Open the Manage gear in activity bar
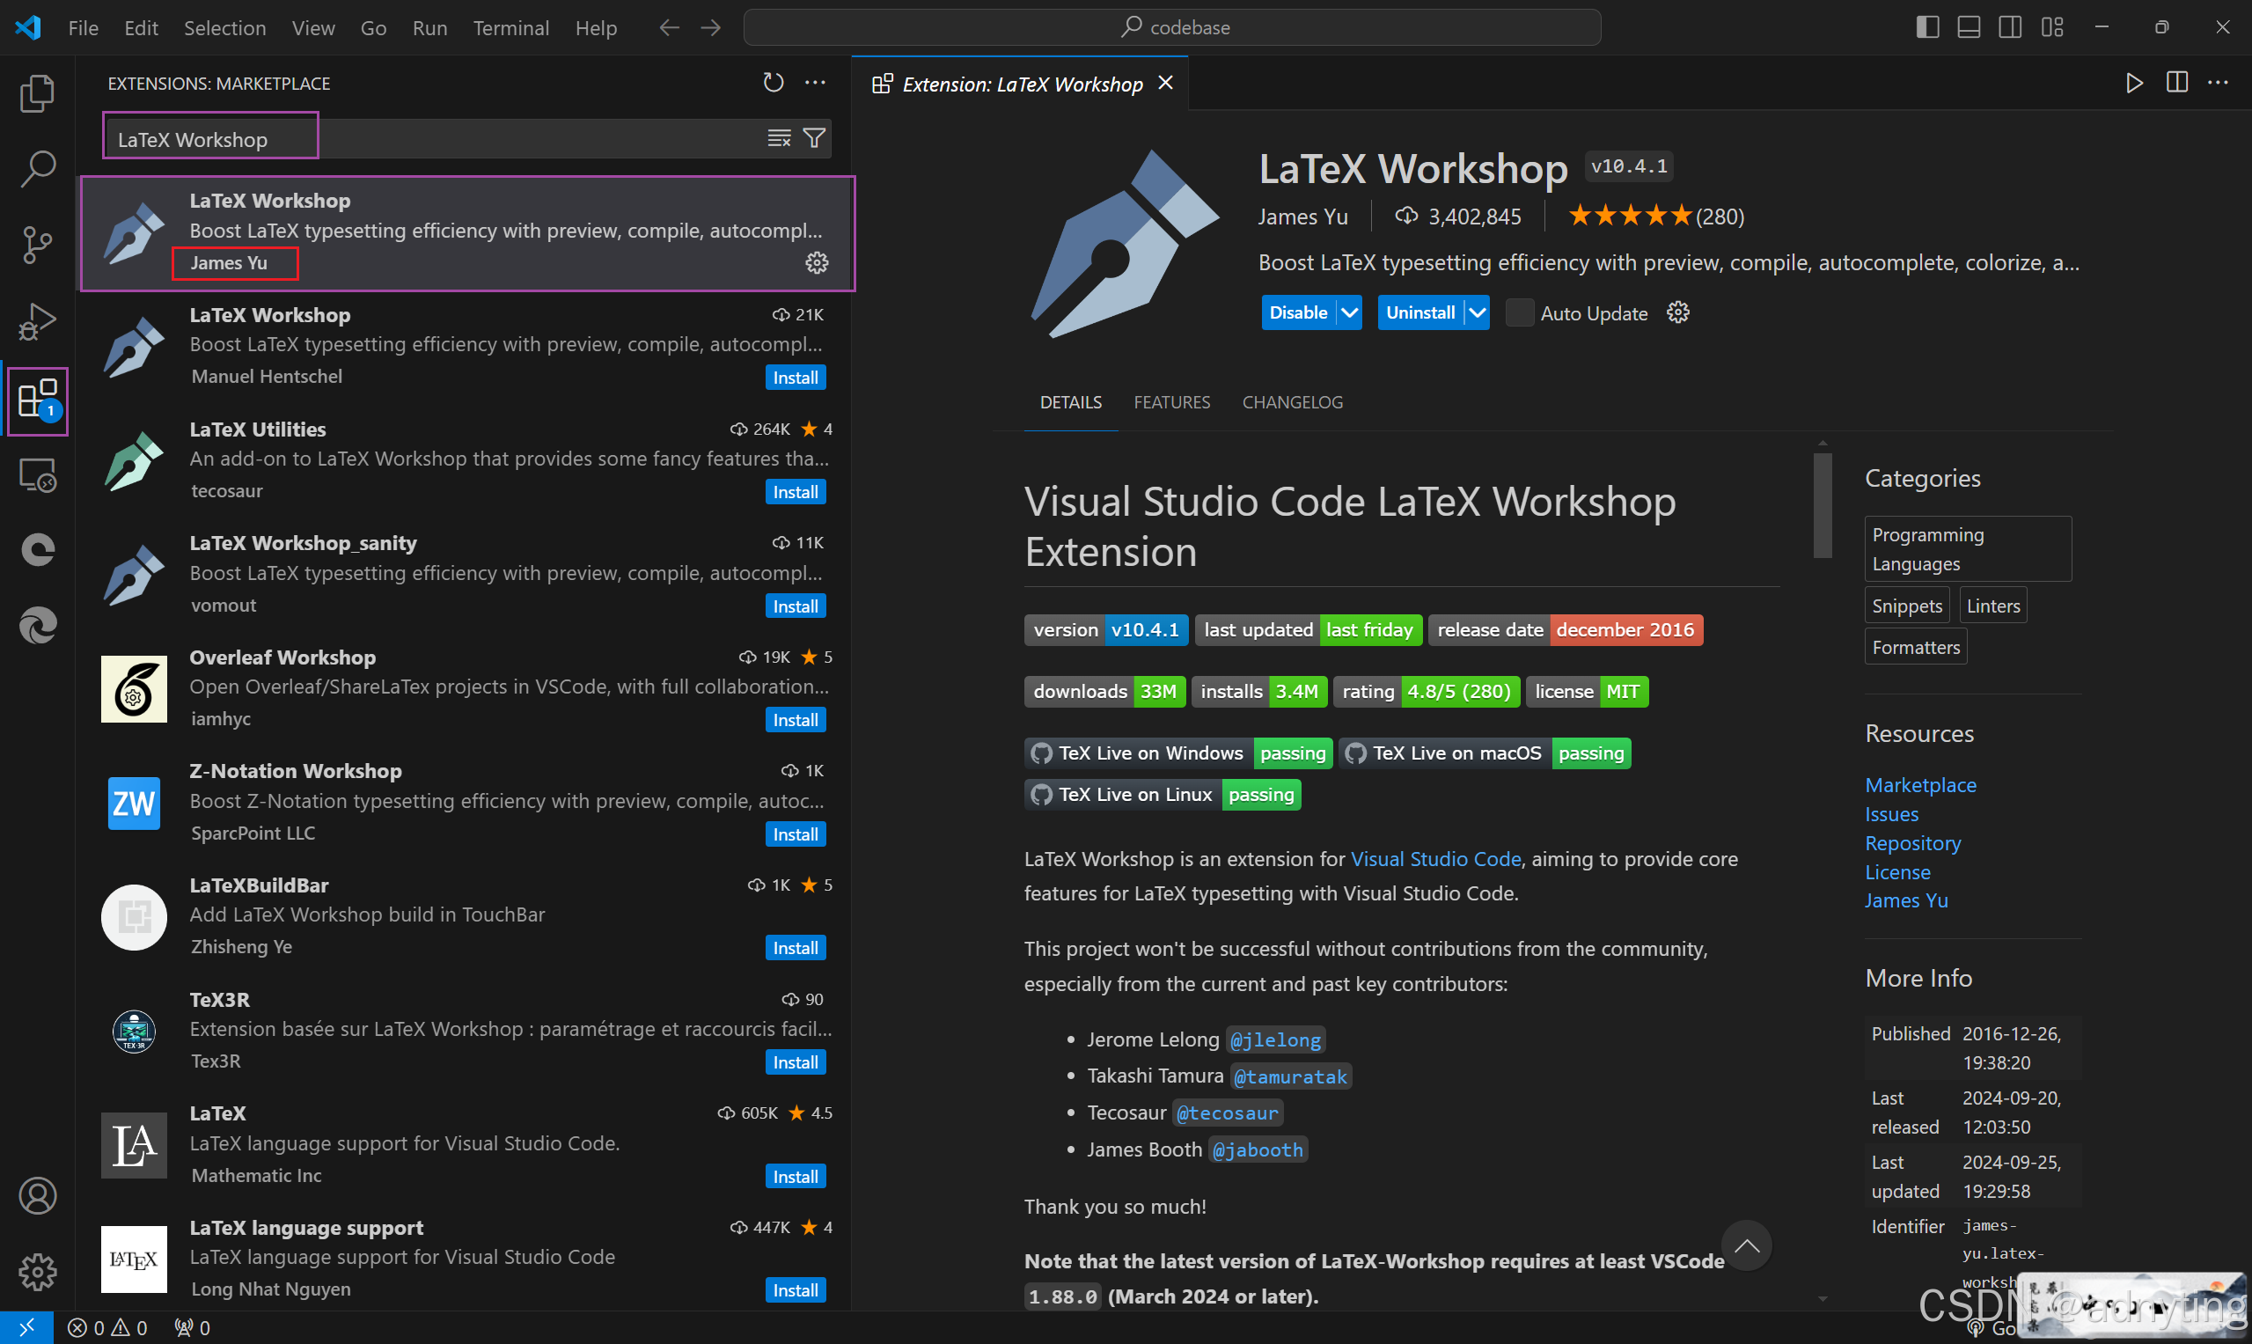 click(x=37, y=1272)
